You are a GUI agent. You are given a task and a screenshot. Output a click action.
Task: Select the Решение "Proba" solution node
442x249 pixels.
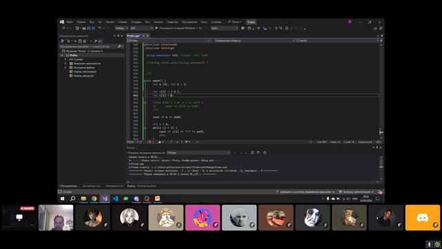click(84, 51)
